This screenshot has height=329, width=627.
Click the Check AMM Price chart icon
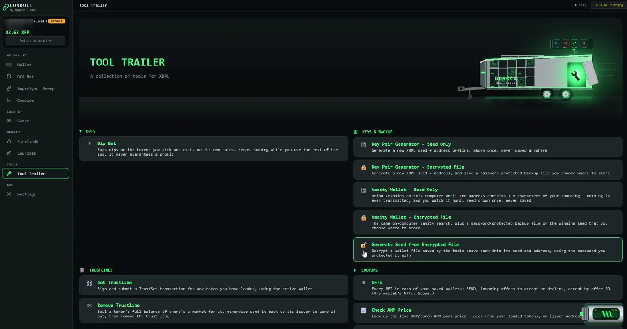pos(364,310)
